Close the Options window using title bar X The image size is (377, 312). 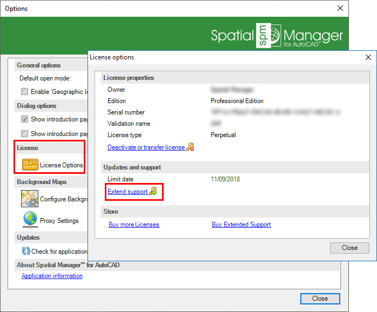[x=340, y=8]
